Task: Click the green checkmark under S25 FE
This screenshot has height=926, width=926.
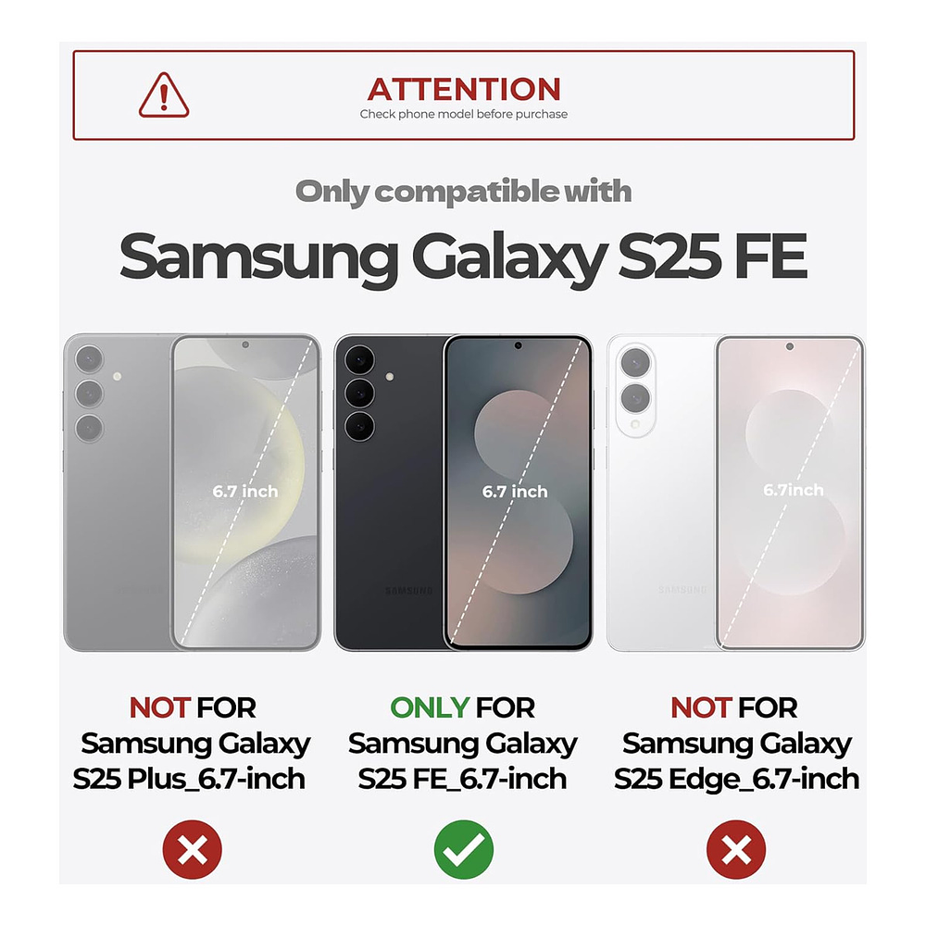Action: click(464, 849)
